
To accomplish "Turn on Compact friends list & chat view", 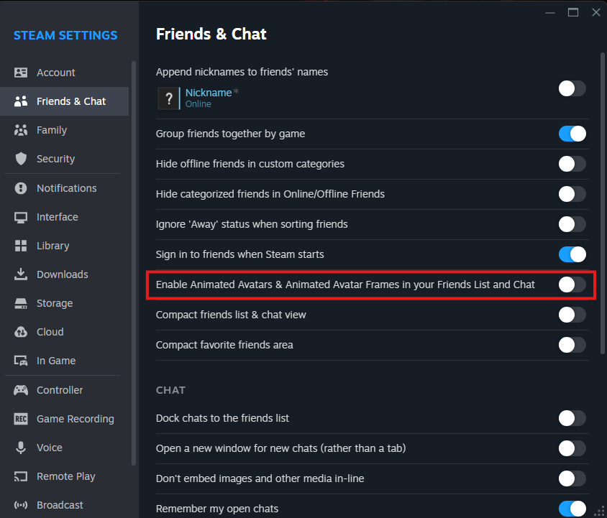I will [x=572, y=315].
